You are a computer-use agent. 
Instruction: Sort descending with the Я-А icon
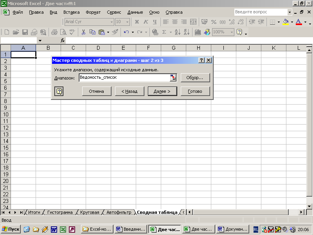tap(187, 32)
